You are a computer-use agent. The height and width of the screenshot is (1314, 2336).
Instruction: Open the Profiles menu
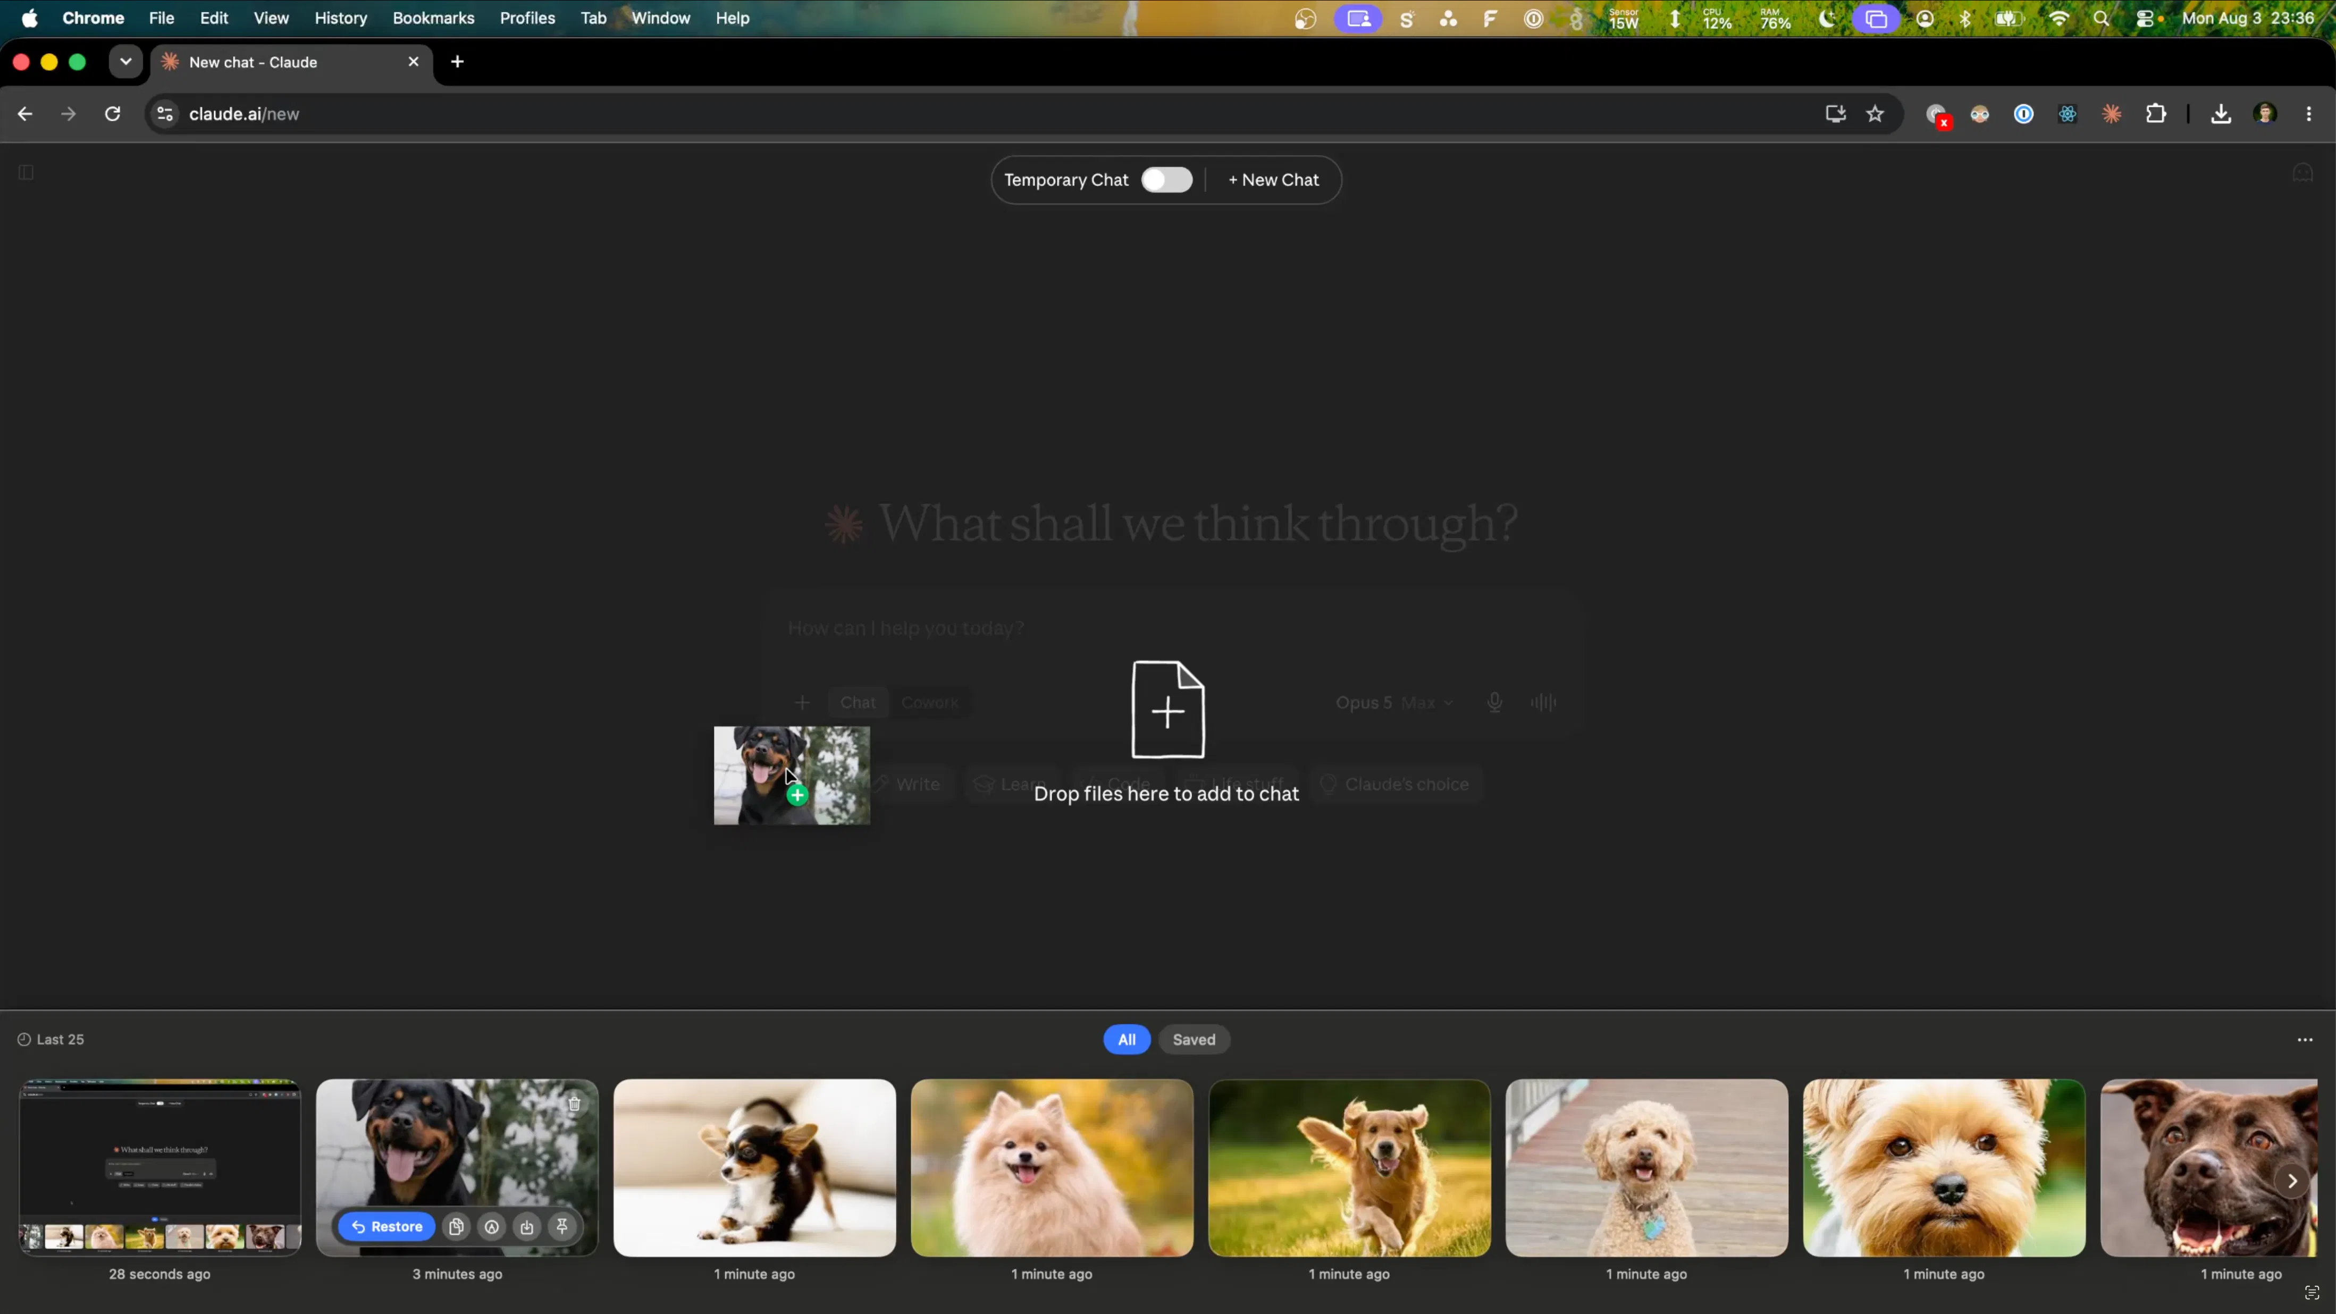tap(527, 18)
